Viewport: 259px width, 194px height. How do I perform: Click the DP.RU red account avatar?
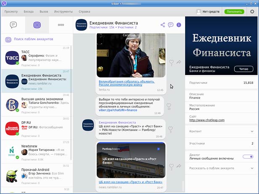pos(12,128)
